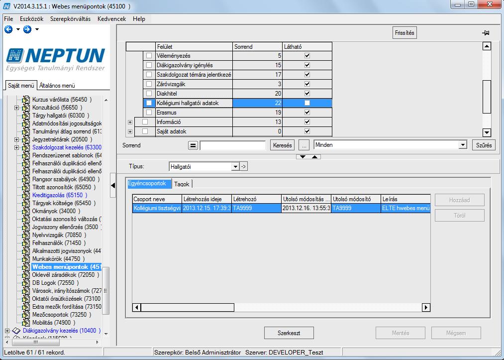Screen dimensions: 504x360
Task: Open the Szerepkörváltás menu
Action: coord(70,19)
